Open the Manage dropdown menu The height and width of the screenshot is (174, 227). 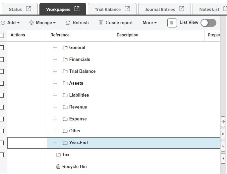point(42,23)
